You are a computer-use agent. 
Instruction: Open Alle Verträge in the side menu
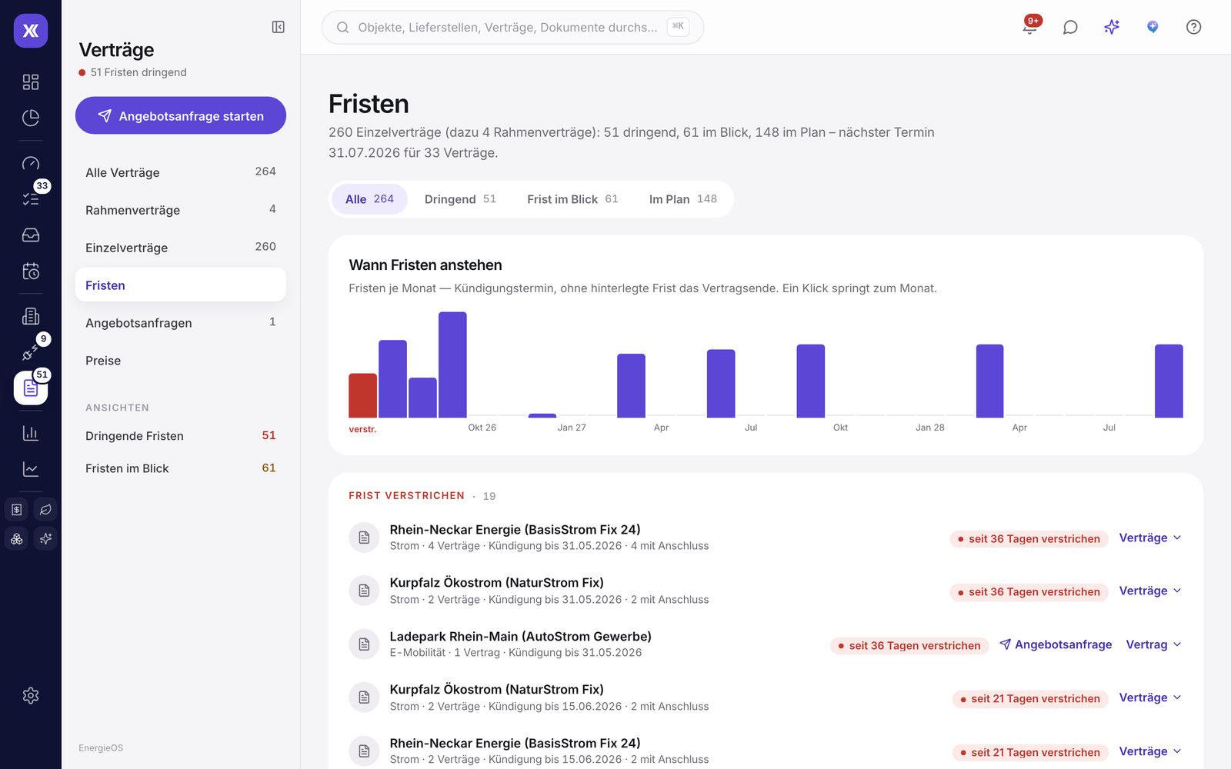pos(181,172)
